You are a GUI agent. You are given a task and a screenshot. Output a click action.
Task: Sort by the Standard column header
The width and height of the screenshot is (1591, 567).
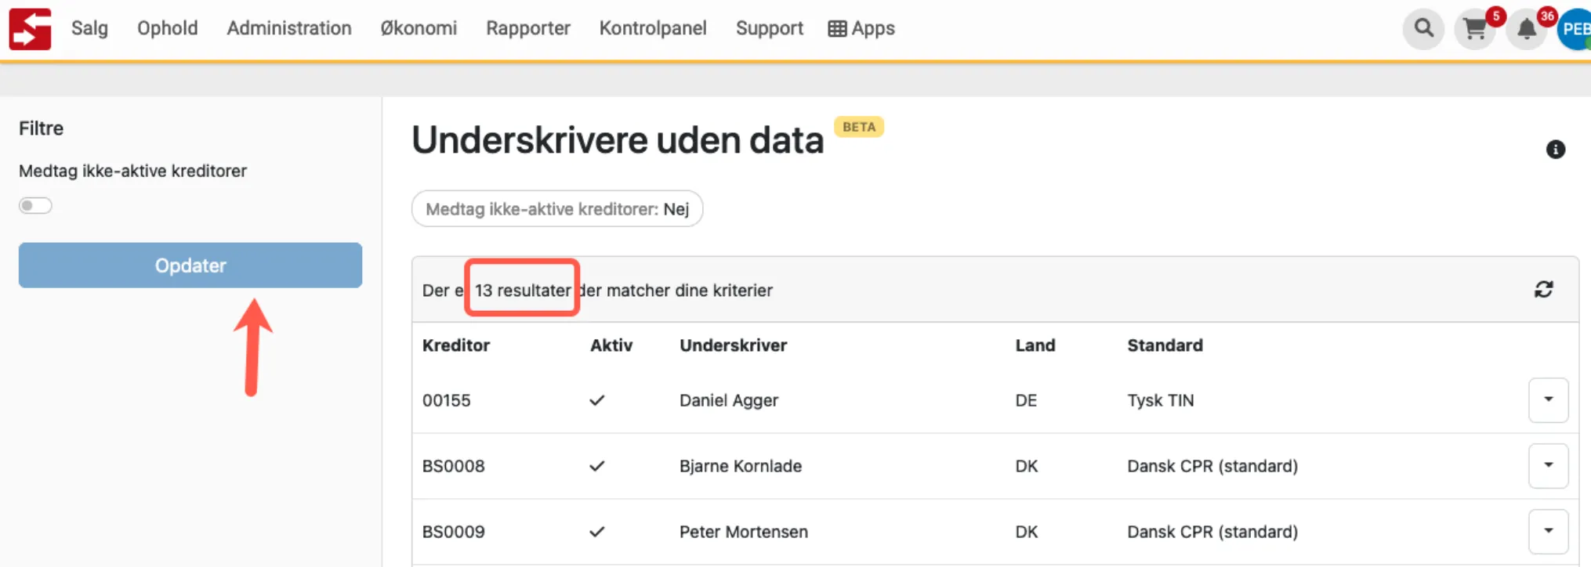pyautogui.click(x=1165, y=345)
